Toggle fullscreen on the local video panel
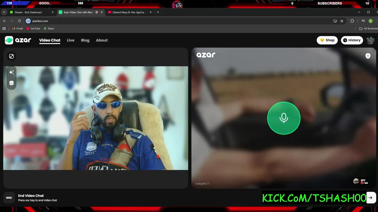 pos(12,56)
